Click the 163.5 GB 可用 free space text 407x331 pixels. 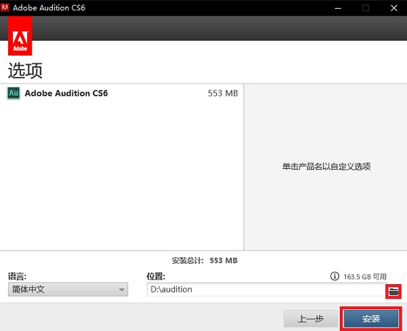[x=365, y=277]
